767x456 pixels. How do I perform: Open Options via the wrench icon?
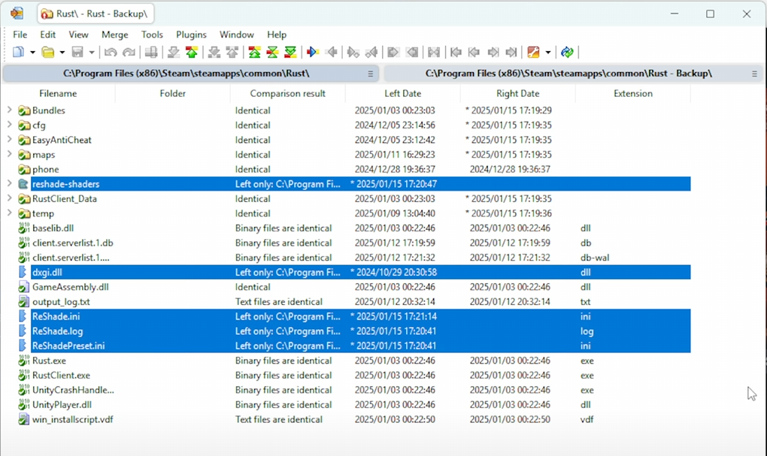click(x=533, y=52)
